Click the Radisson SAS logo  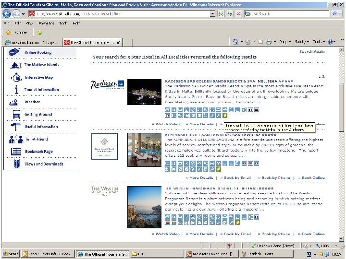(x=107, y=84)
